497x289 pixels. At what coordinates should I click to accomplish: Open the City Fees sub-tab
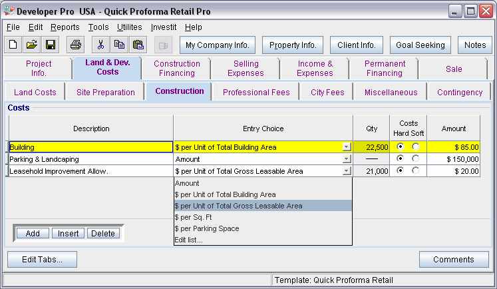(x=327, y=93)
